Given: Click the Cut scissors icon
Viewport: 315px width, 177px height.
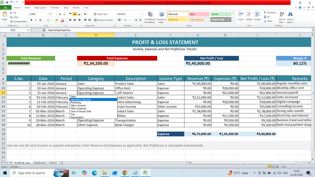Looking at the screenshot, I should tap(11, 13).
